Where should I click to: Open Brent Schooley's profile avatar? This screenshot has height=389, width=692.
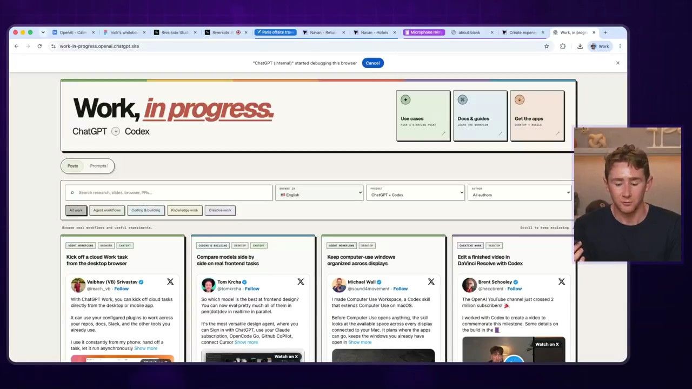tap(469, 285)
